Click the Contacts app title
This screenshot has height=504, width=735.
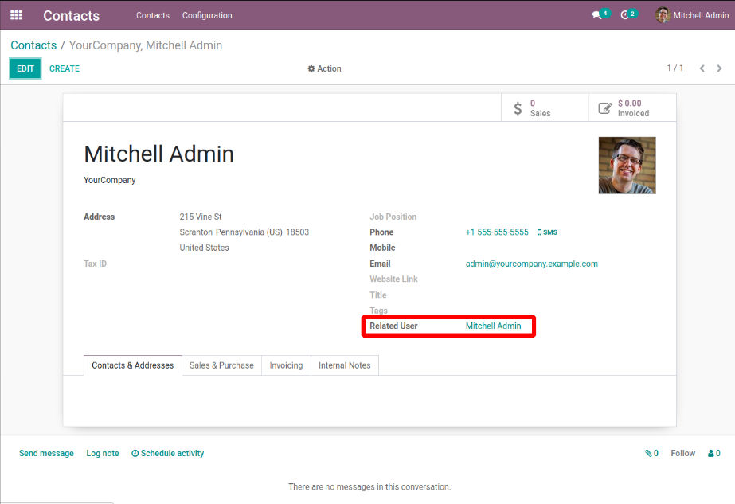coord(71,15)
